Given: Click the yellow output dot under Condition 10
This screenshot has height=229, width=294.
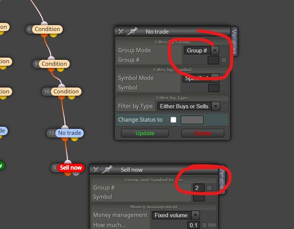Looking at the screenshot, I should tap(72, 97).
